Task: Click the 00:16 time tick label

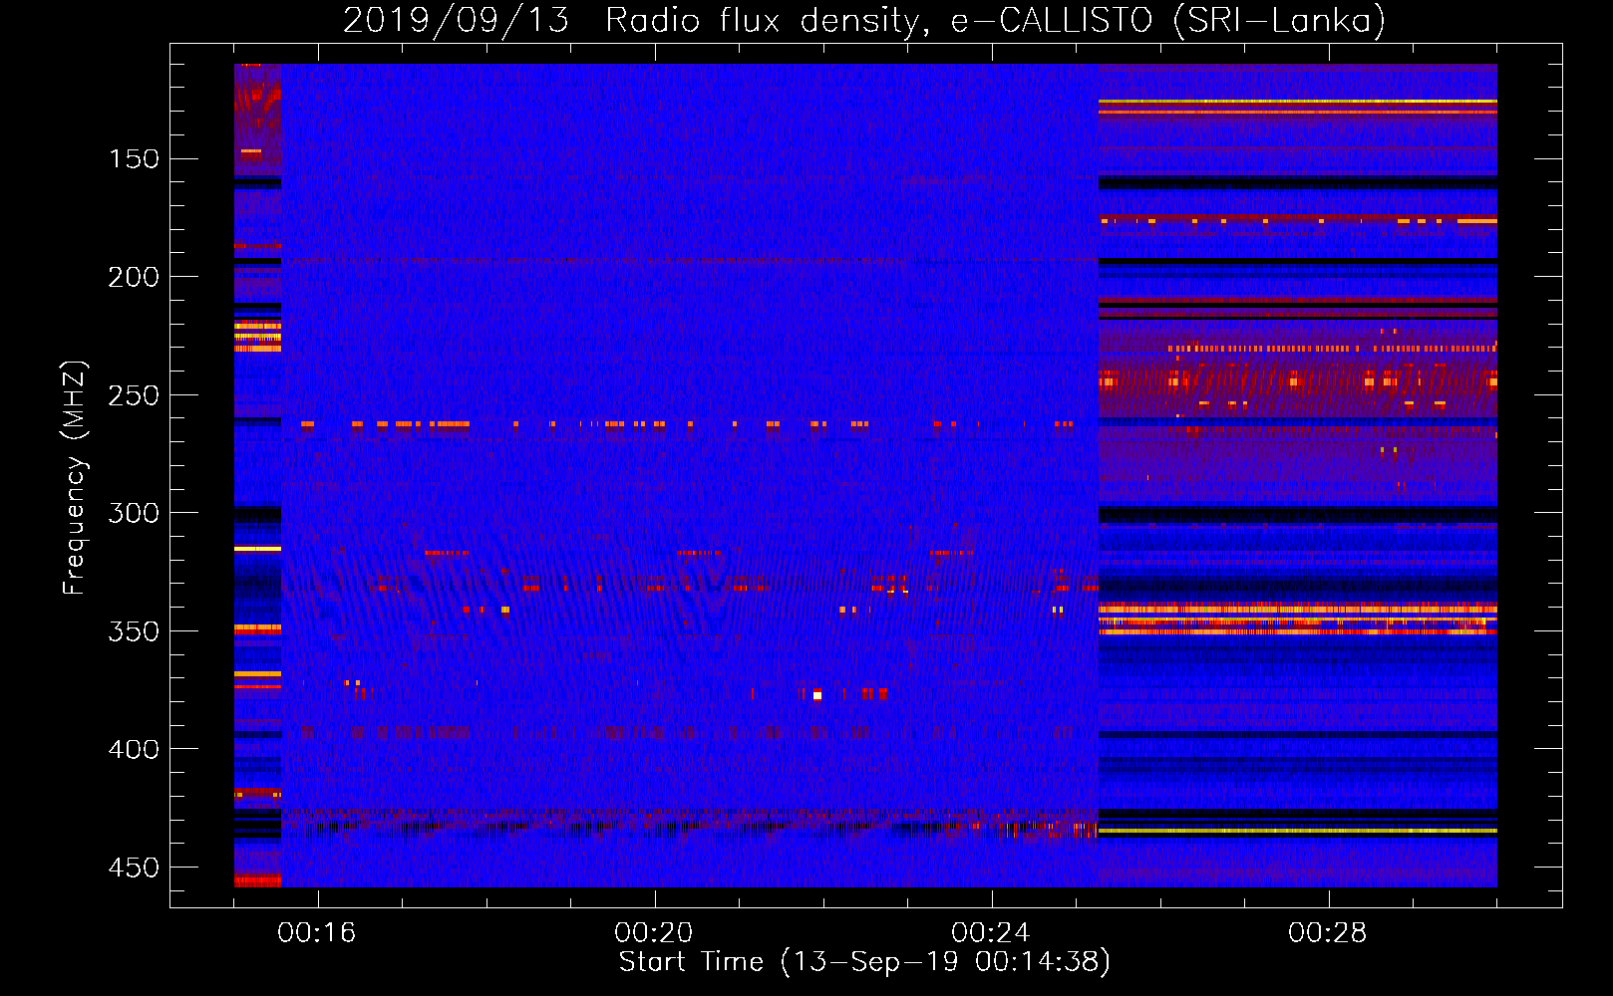Action: point(317,933)
